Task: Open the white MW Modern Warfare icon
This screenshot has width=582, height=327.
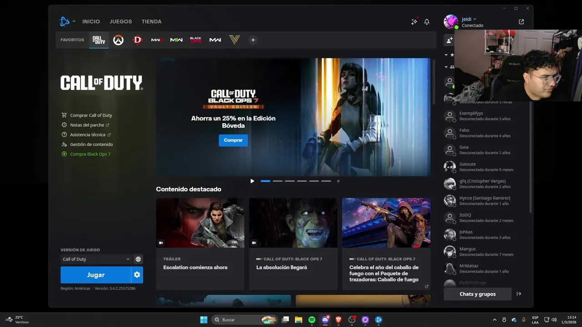Action: tap(215, 40)
